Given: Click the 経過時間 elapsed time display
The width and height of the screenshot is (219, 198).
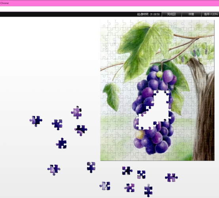Looking at the screenshot, I should 148,14.
